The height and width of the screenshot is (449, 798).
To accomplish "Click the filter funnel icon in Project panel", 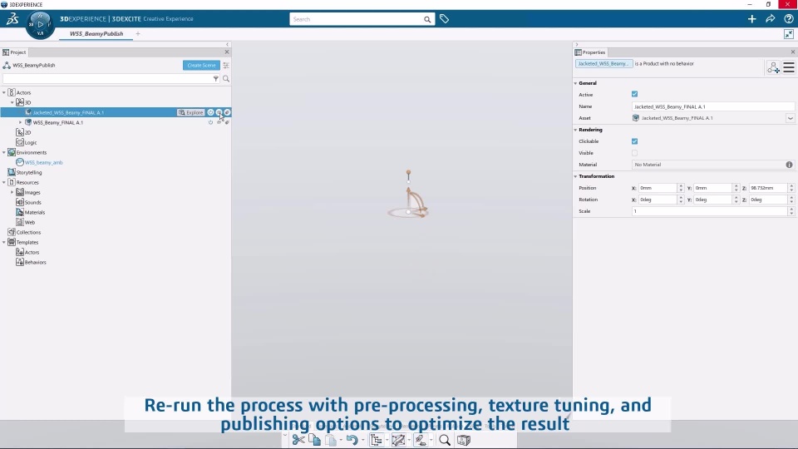I will click(x=216, y=79).
